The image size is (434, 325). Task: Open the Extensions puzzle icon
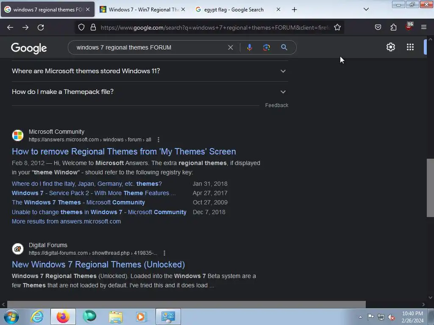click(393, 28)
